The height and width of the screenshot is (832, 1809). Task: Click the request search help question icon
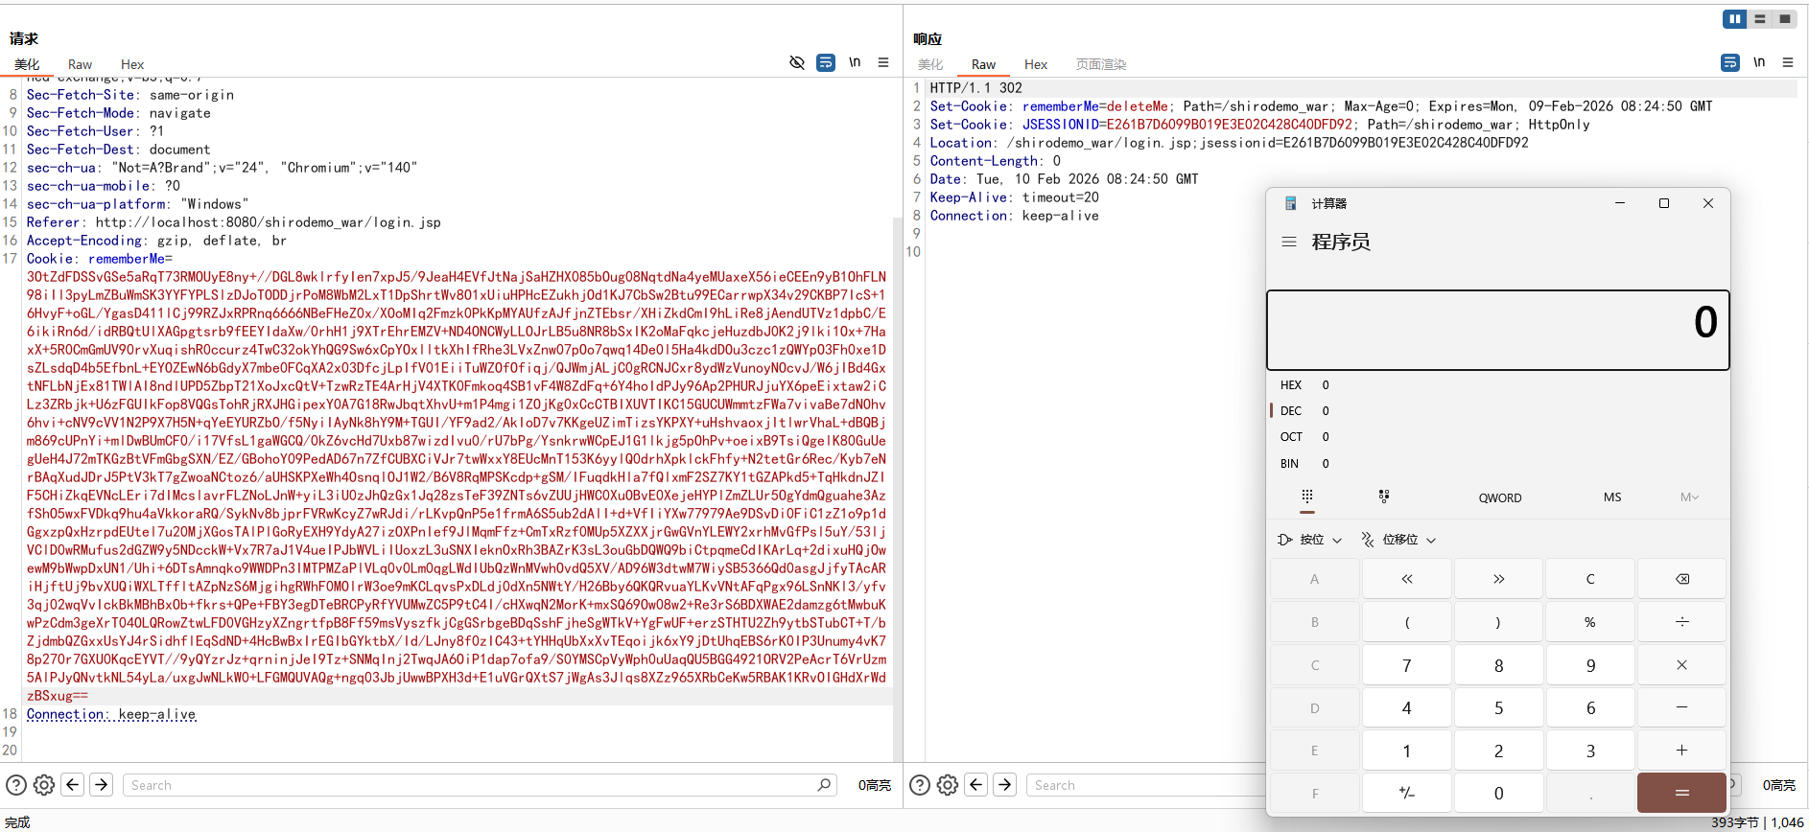[x=16, y=785]
